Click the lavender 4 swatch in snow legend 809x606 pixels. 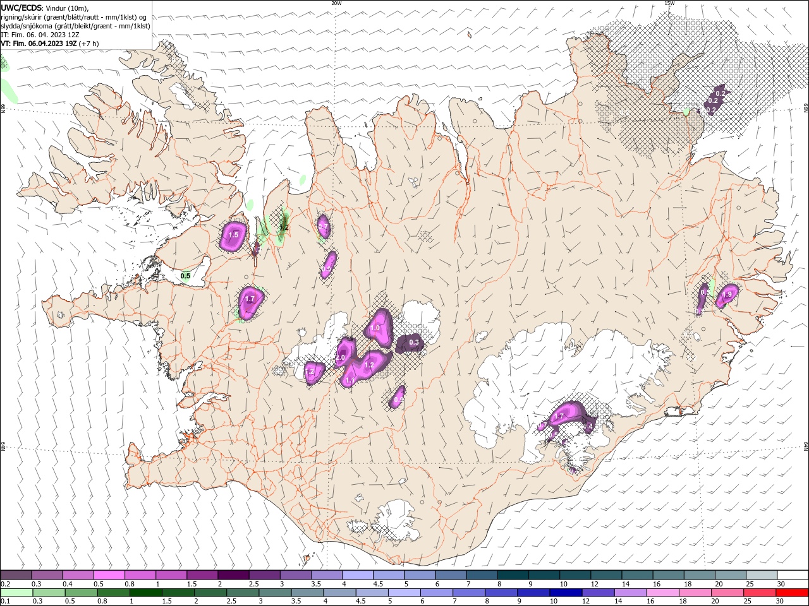coord(357,575)
